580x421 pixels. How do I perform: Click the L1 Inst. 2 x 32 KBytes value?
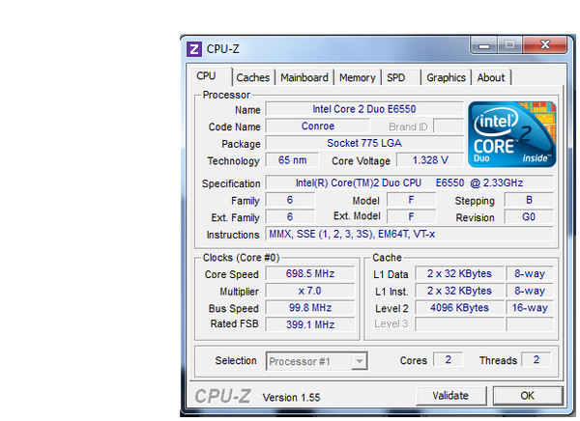[459, 291]
